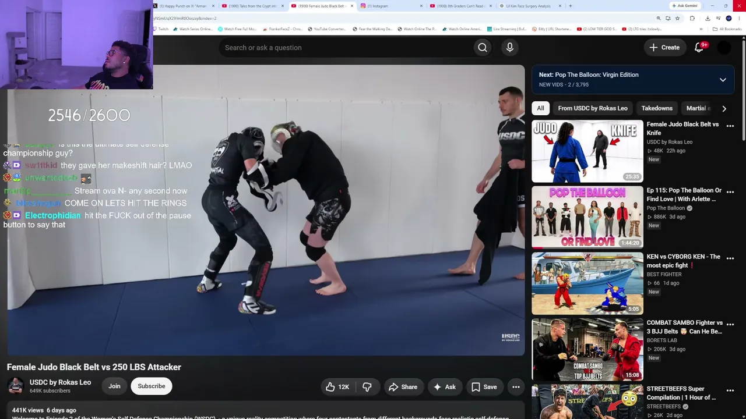Click the search magnifier icon button
Viewport: 746px width, 419px height.
point(483,48)
